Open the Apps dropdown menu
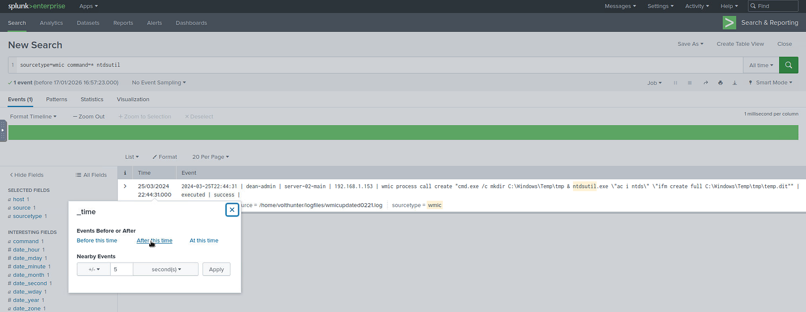The width and height of the screenshot is (806, 312). coord(89,6)
